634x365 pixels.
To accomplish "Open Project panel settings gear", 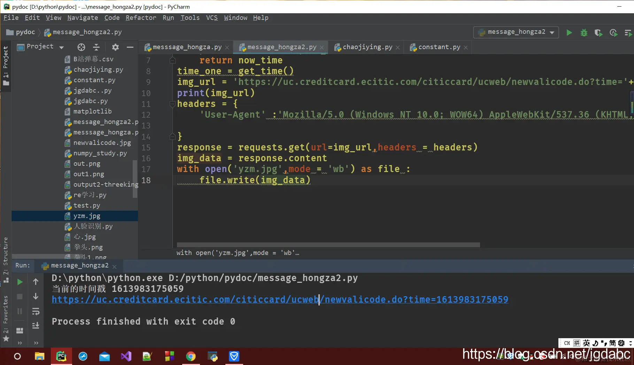I will [x=115, y=47].
